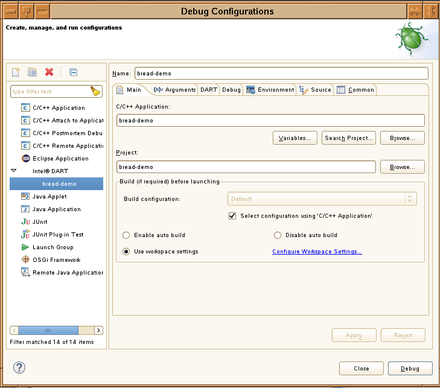Select the bread-demo configuration in the tree

[59, 184]
